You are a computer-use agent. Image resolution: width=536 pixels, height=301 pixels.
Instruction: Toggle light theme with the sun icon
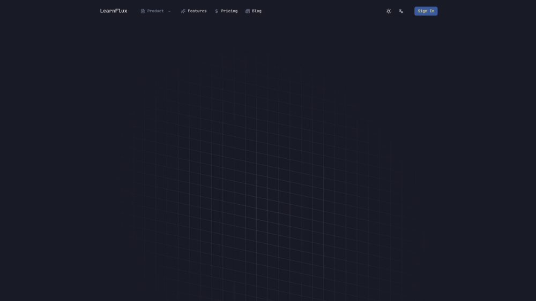click(x=389, y=11)
